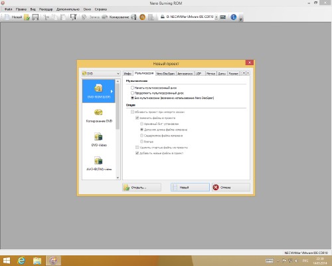Click the tab strip scroll-left arrow
The image size is (332, 266).
244,73
